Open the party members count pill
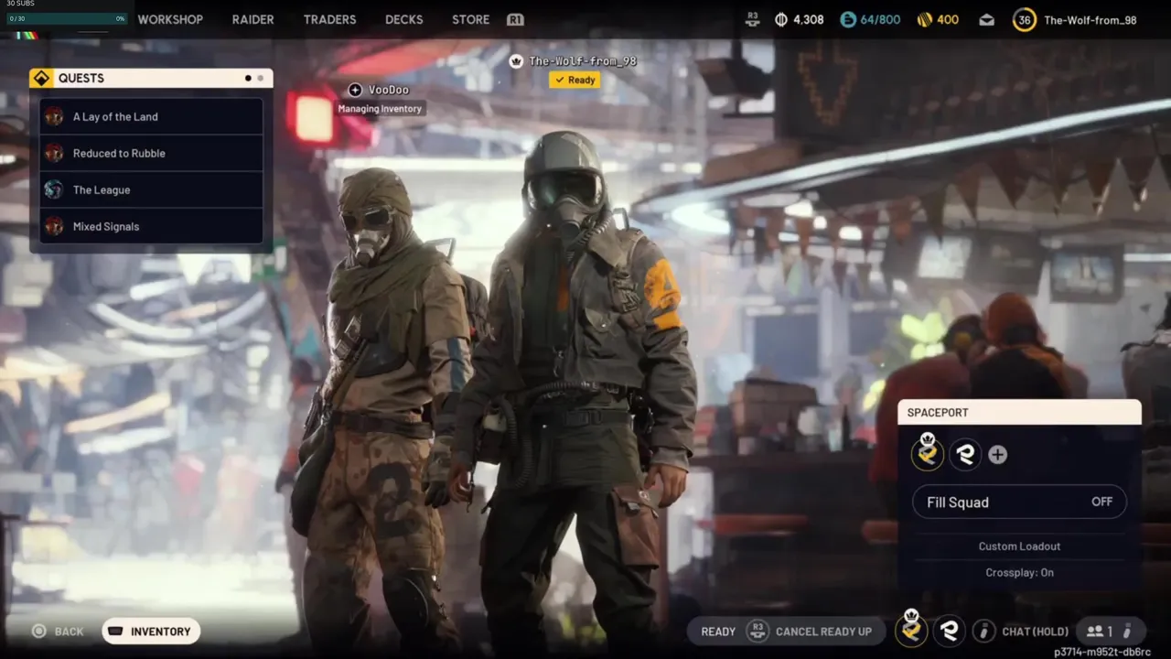This screenshot has height=659, width=1171. (x=1109, y=631)
